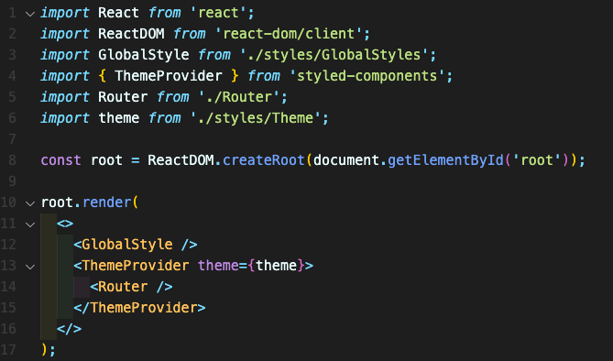Click the opening fragment <> tag
The image size is (613, 361).
[x=65, y=224]
